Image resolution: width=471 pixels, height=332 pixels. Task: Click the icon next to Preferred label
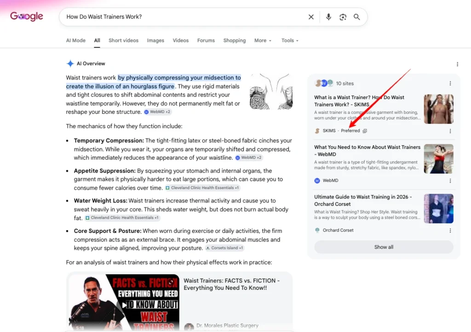tap(365, 131)
